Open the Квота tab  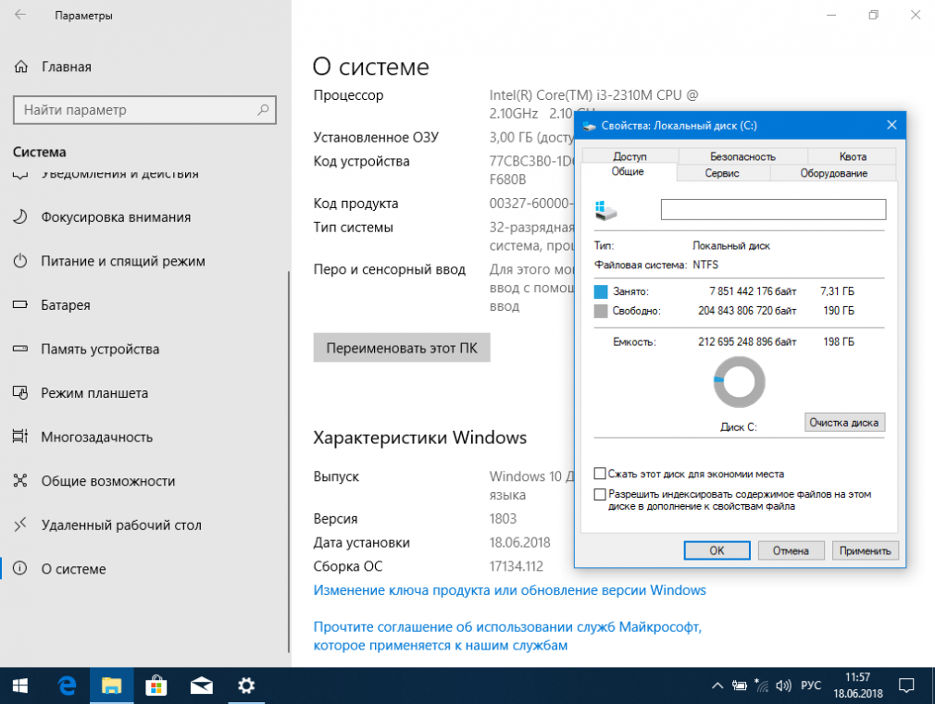pyautogui.click(x=853, y=156)
